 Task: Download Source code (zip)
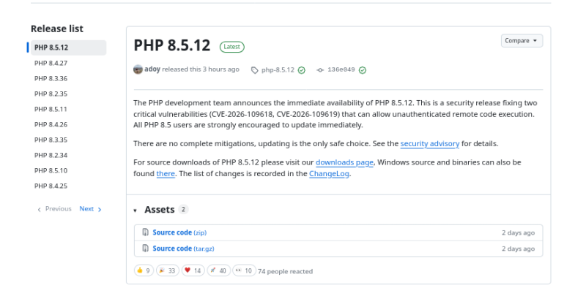pos(179,232)
